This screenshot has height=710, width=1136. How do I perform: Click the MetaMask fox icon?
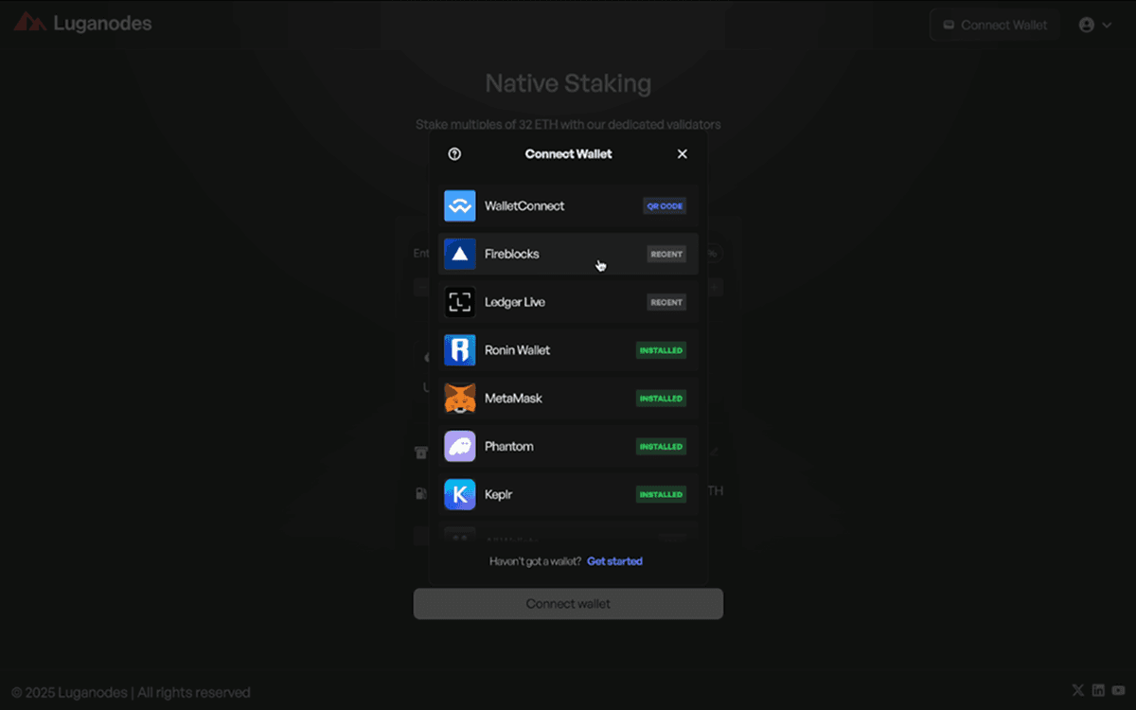coord(460,399)
